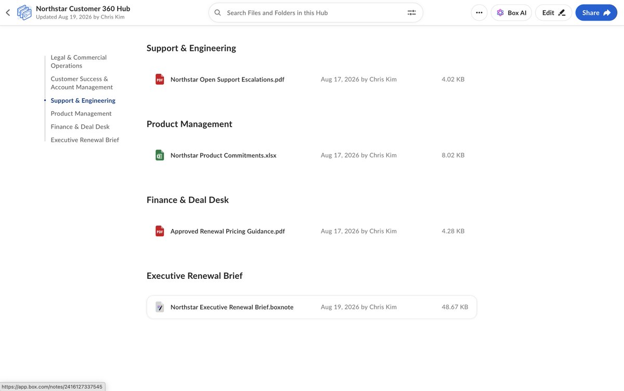This screenshot has height=391, width=624.
Task: Click date next to Renewal Pricing Guidance
Action: click(359, 231)
